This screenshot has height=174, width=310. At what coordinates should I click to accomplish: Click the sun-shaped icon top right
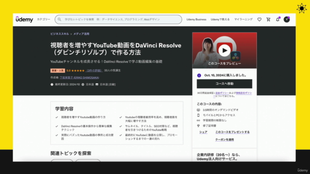point(301,8)
